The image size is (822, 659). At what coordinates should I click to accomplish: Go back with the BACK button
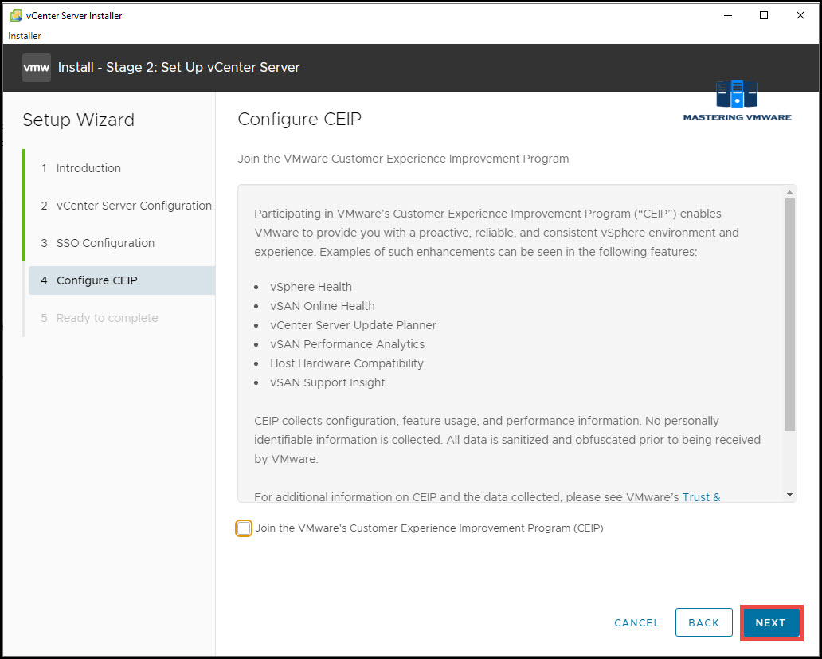(x=703, y=623)
